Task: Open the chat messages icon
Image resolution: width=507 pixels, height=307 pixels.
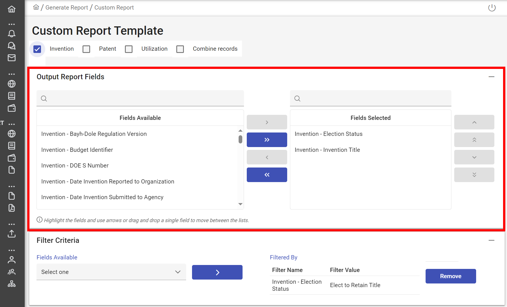Action: pyautogui.click(x=12, y=46)
